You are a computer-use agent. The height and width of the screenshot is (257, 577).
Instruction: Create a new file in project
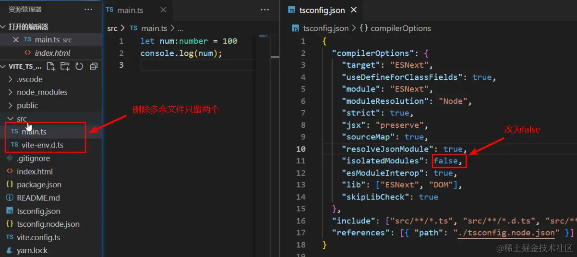50,66
